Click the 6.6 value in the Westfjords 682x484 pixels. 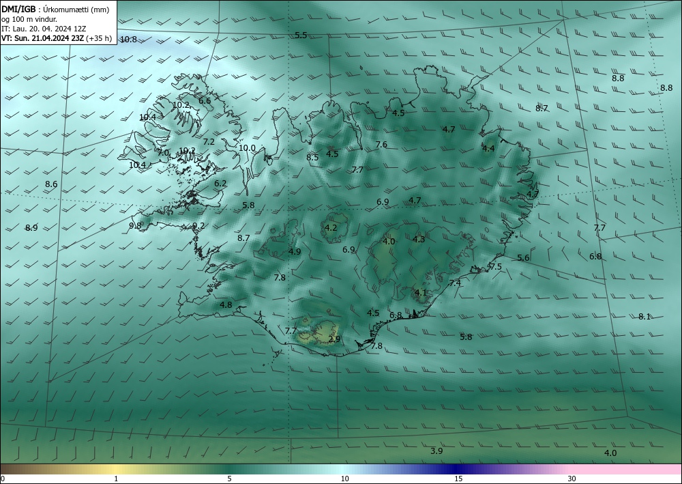(205, 100)
